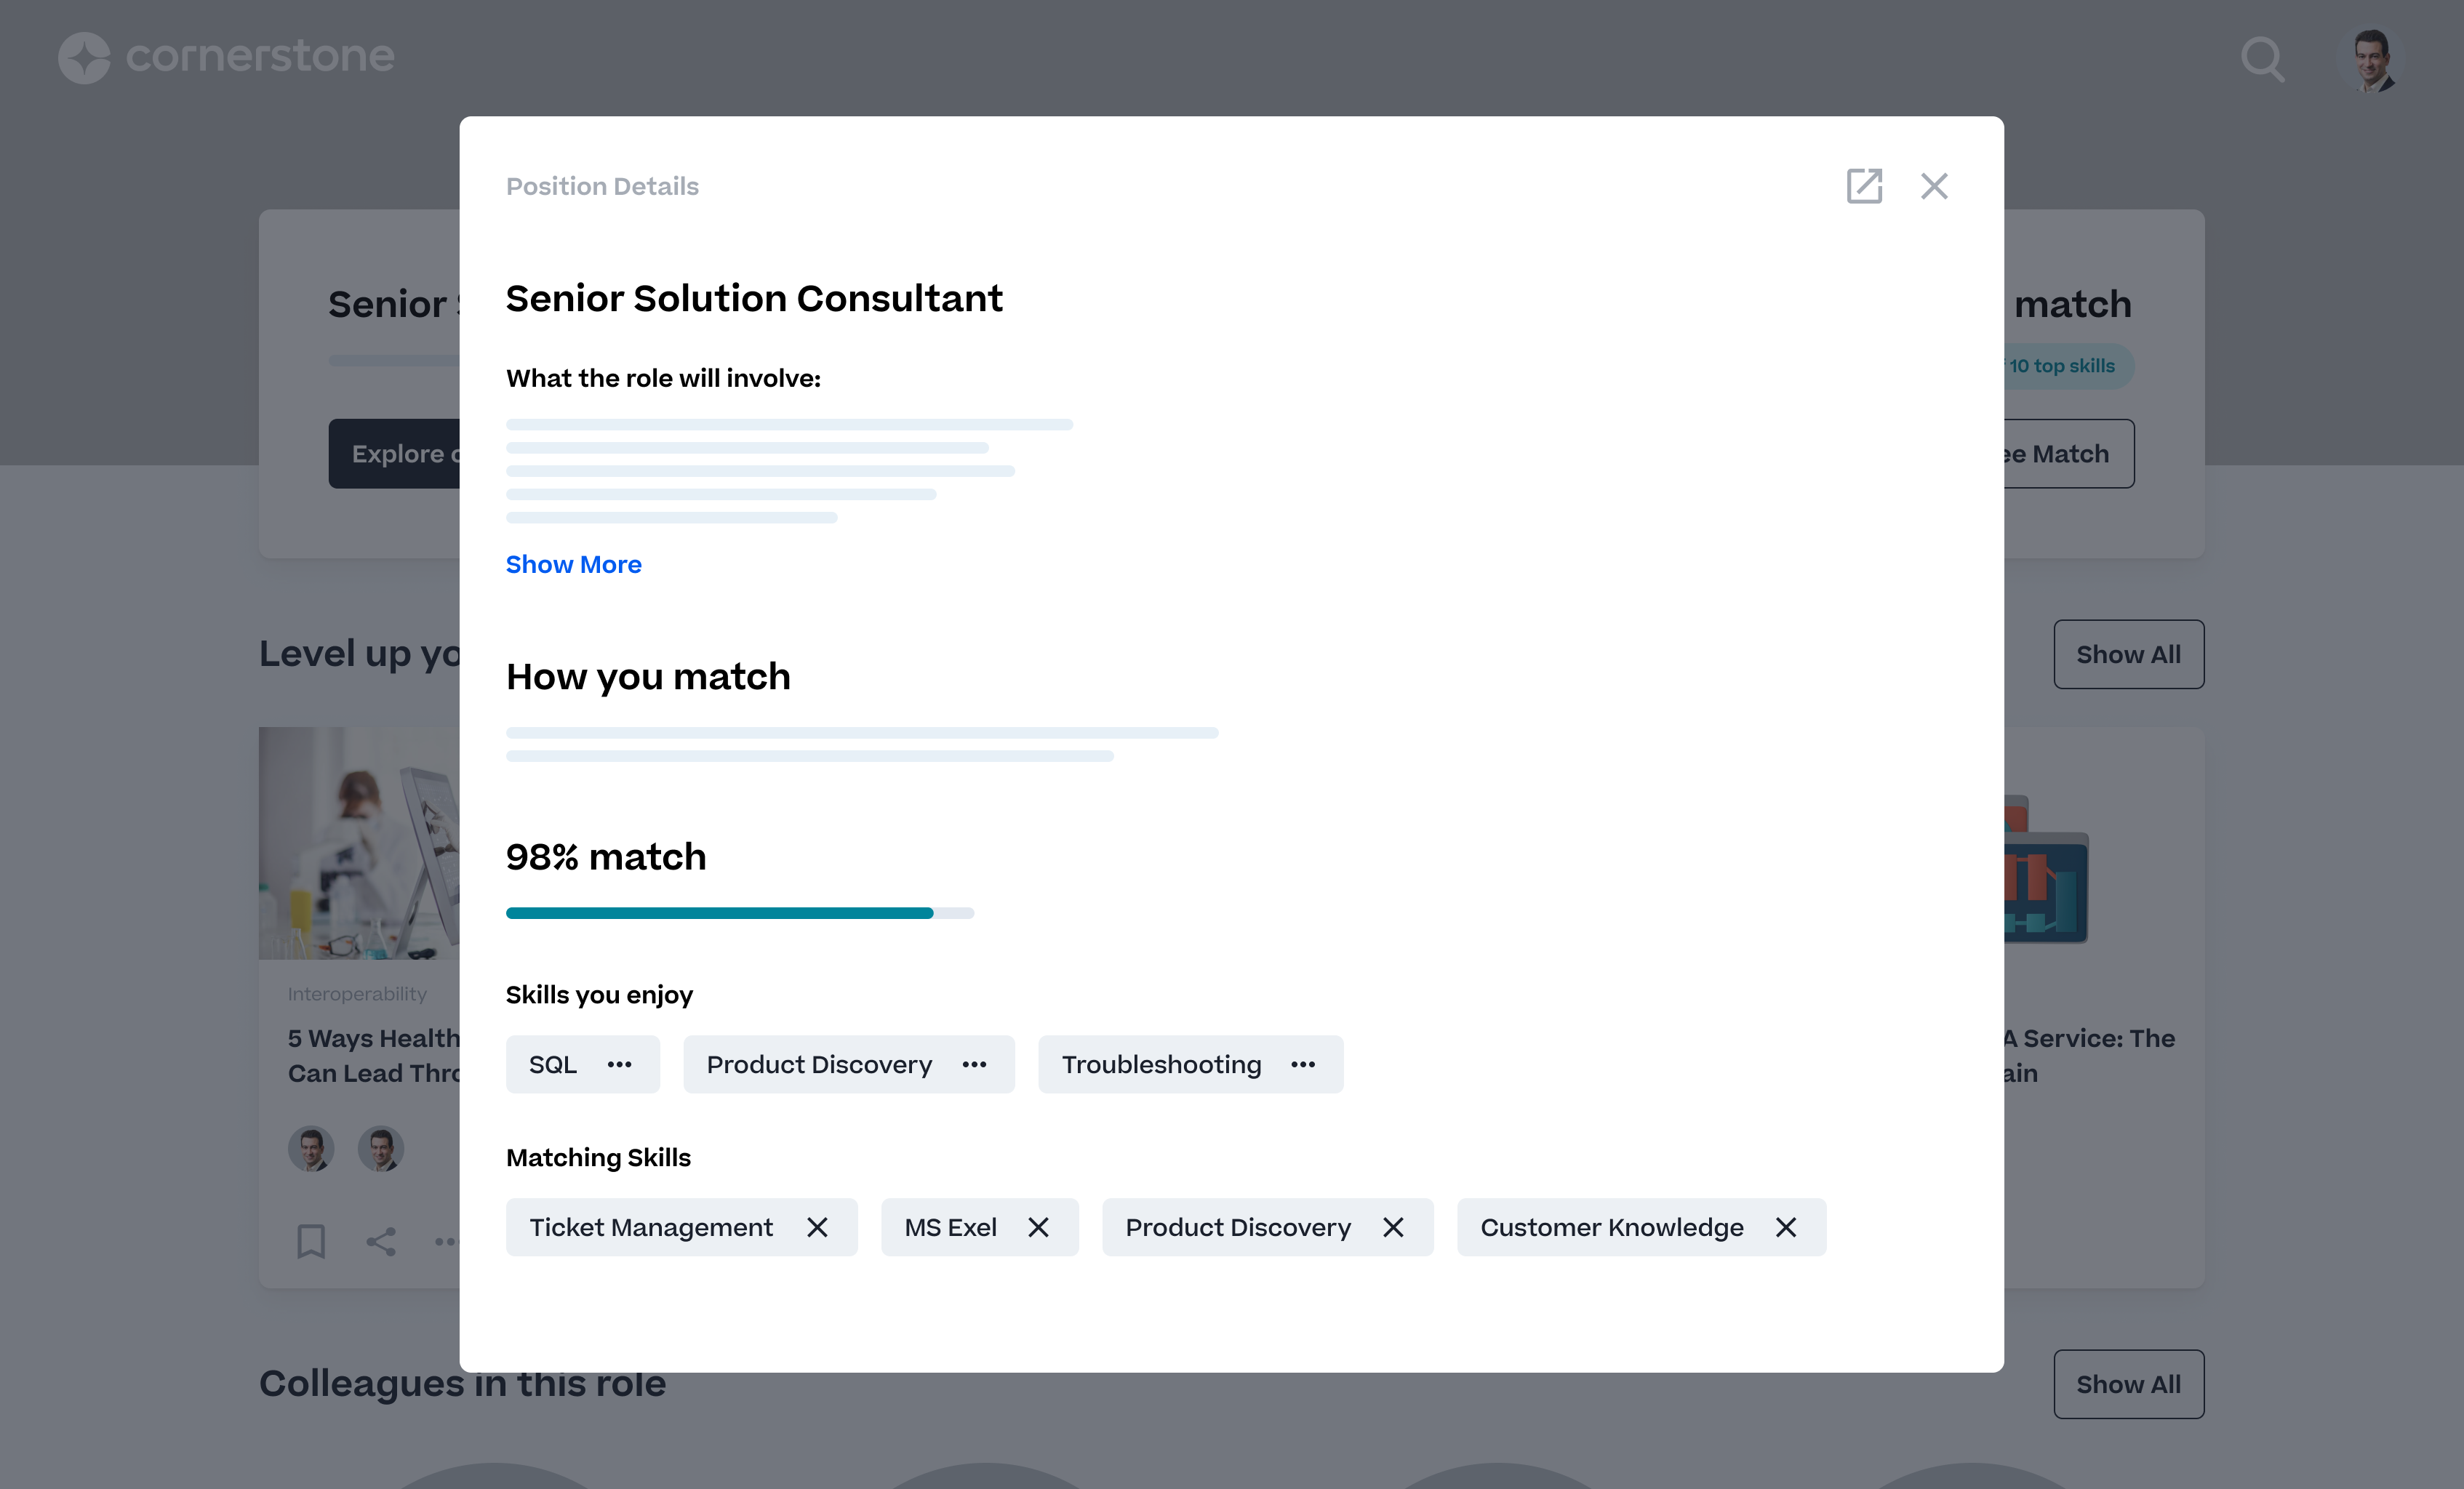Open the chart illustration card thumbnail

[2046, 869]
